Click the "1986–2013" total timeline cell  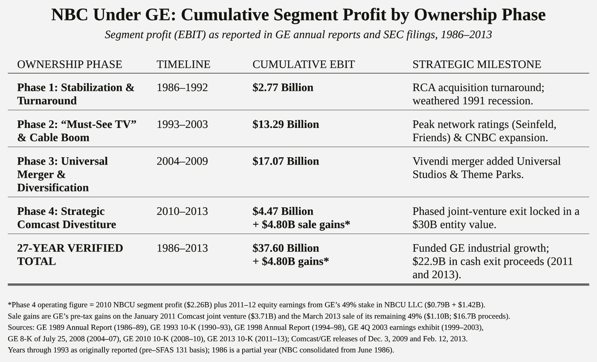click(x=182, y=248)
